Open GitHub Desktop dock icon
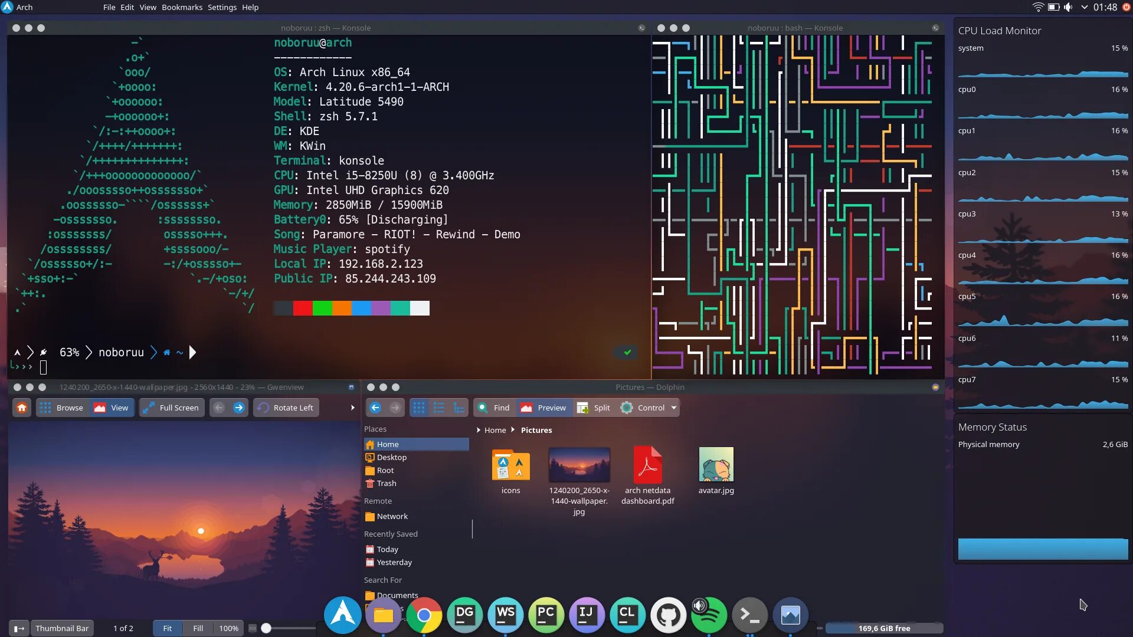The width and height of the screenshot is (1133, 637). pos(668,615)
